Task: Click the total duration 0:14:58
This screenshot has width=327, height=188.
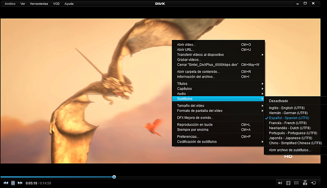Action: click(45, 183)
